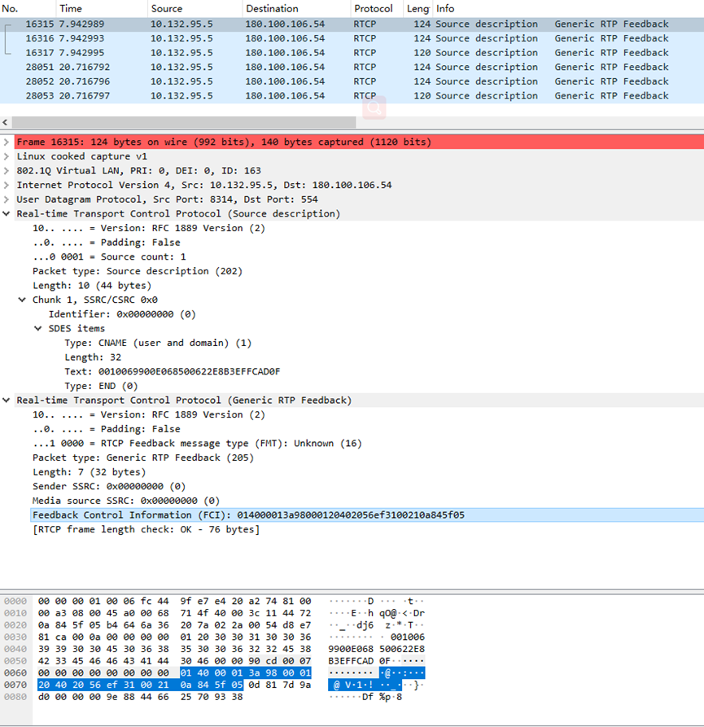704x727 pixels.
Task: Sort by the Source column header
Action: pyautogui.click(x=195, y=8)
